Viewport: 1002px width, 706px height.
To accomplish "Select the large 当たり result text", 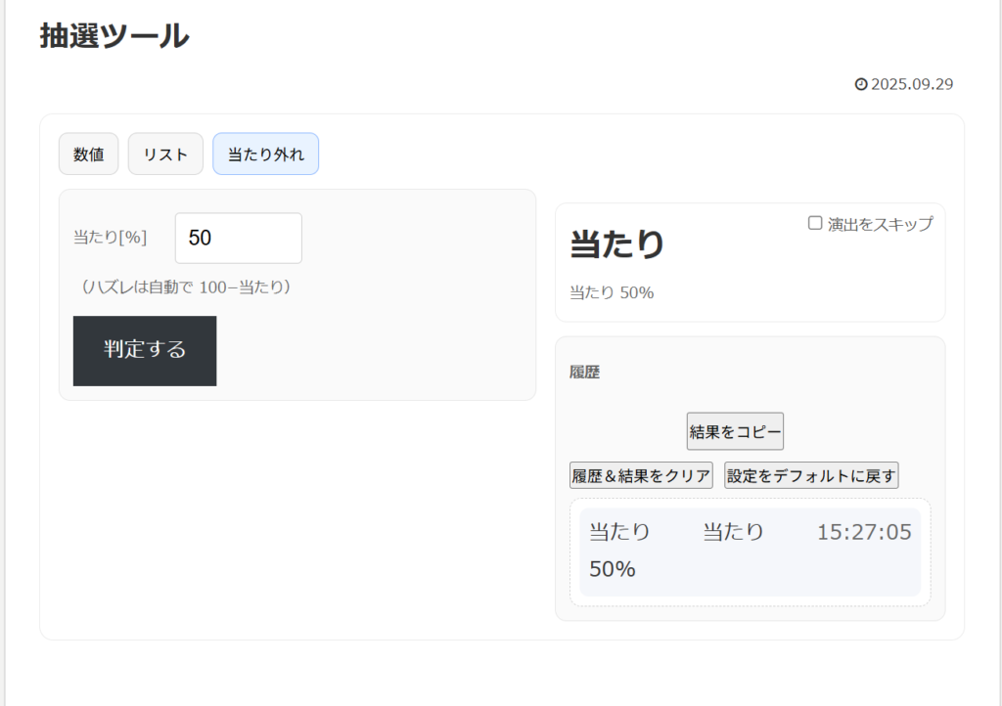I will point(617,244).
